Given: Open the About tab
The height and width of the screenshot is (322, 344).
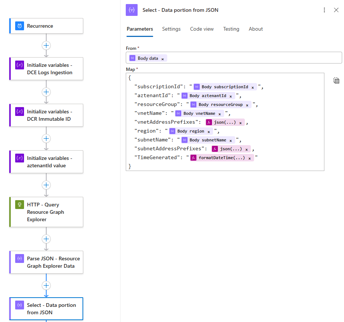Looking at the screenshot, I should coord(256,29).
